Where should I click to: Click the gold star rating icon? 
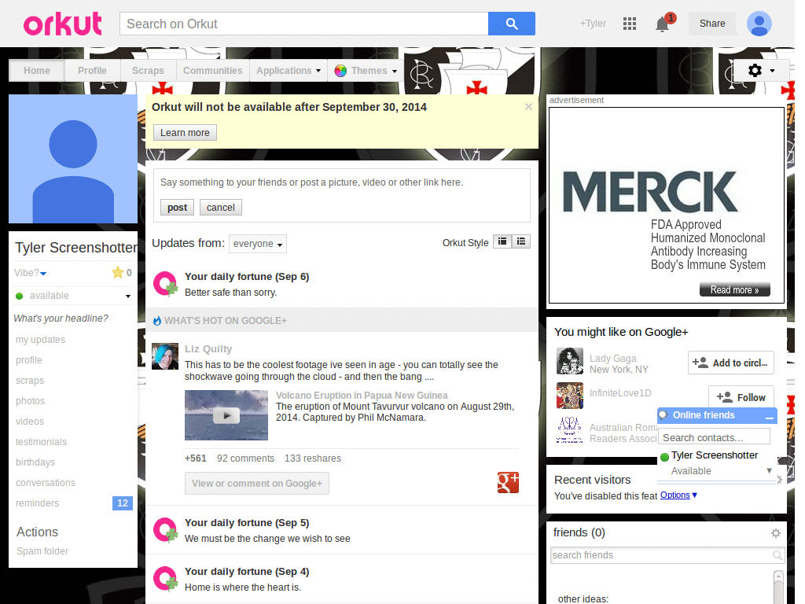118,272
